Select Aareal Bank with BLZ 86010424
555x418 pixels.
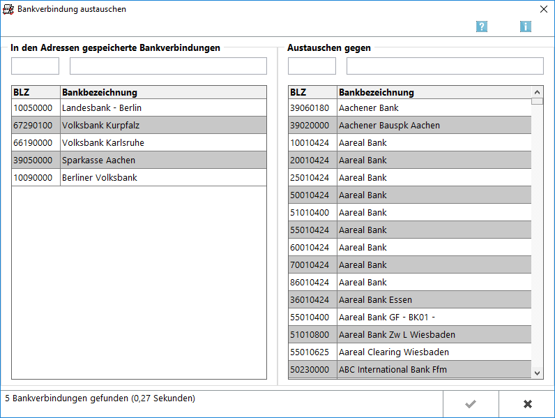[x=410, y=283]
